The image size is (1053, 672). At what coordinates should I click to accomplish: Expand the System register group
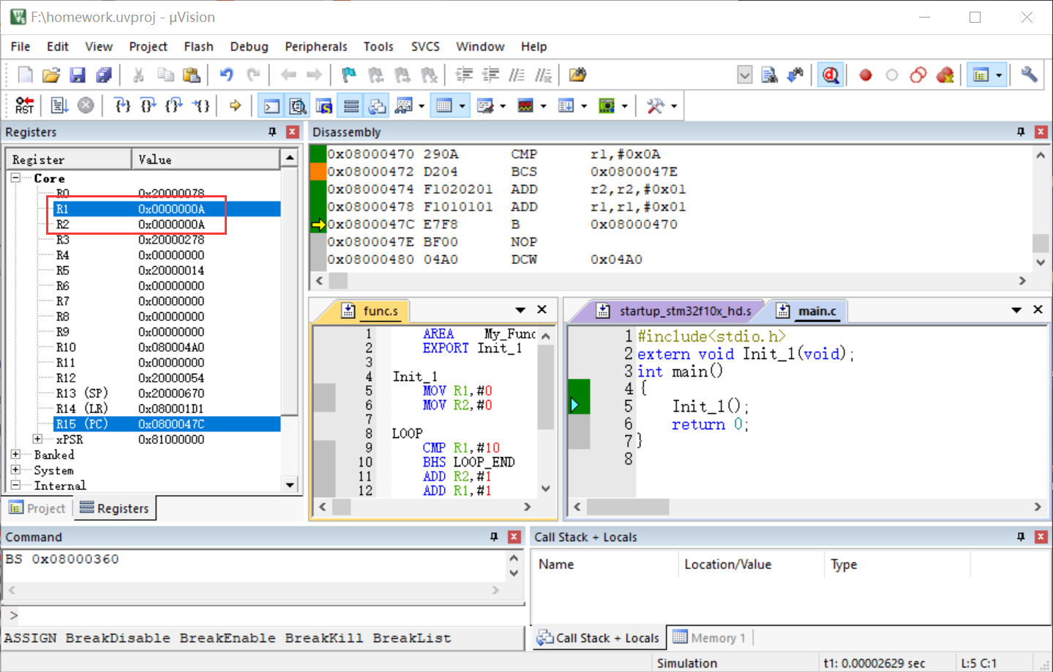(15, 469)
